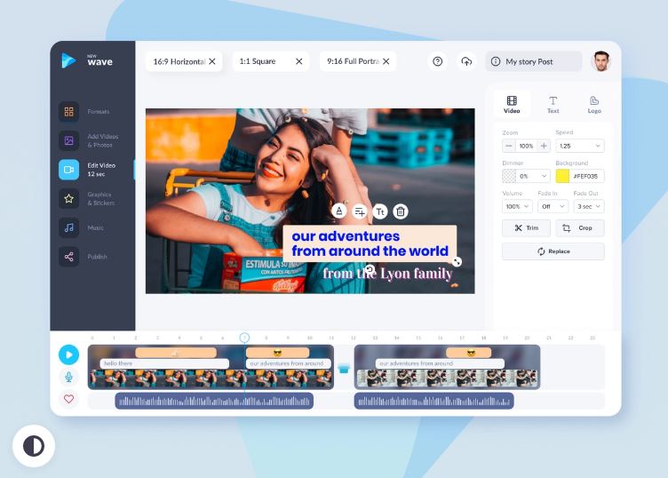
Task: Select the Logo properties tab
Action: point(594,104)
